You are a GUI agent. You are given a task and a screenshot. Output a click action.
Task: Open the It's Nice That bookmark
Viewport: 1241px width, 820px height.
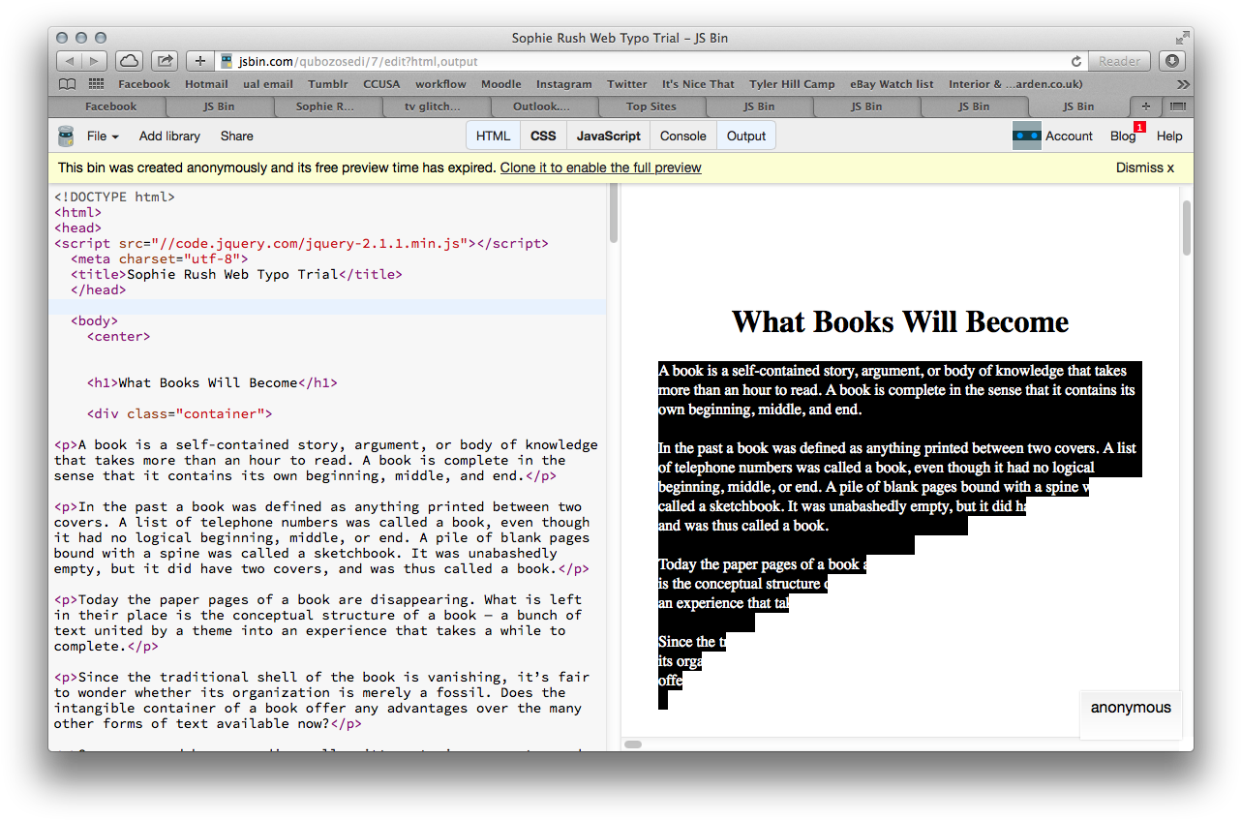tap(698, 84)
